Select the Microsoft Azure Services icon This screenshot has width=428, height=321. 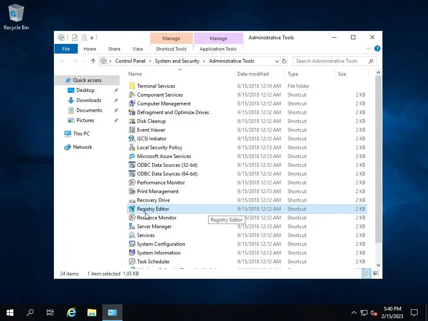click(x=132, y=156)
